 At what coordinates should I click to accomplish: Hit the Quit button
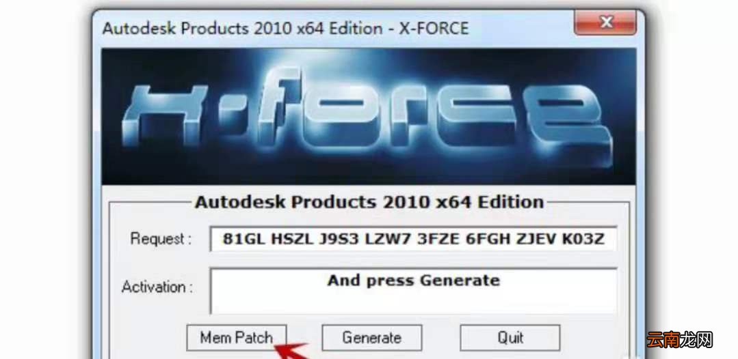(x=510, y=337)
